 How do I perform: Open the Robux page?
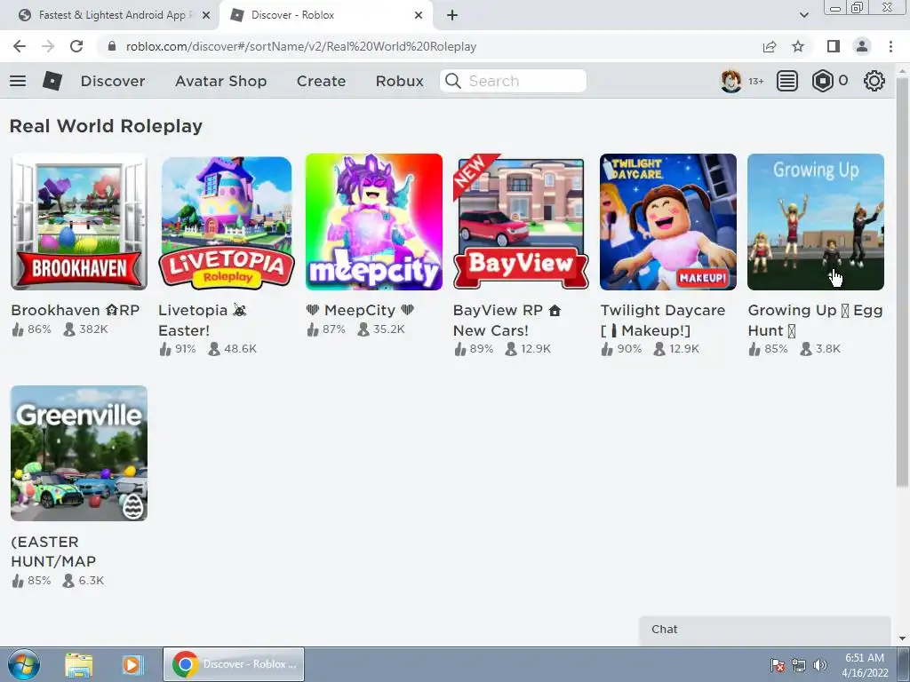399,81
